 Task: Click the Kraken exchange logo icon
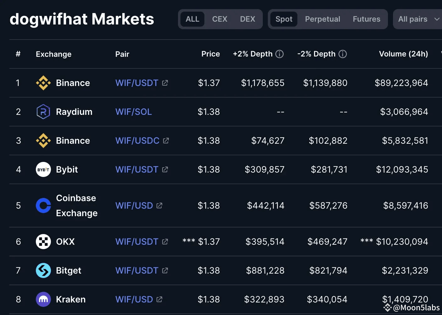(x=43, y=299)
